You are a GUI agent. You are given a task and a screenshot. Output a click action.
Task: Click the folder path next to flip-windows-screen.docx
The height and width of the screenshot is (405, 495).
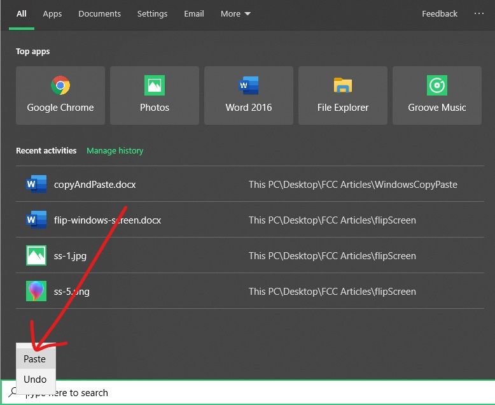click(332, 220)
